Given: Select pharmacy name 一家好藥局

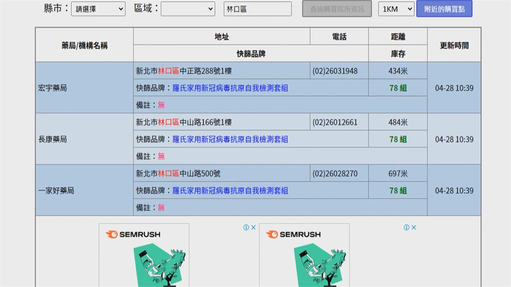Looking at the screenshot, I should pos(56,191).
